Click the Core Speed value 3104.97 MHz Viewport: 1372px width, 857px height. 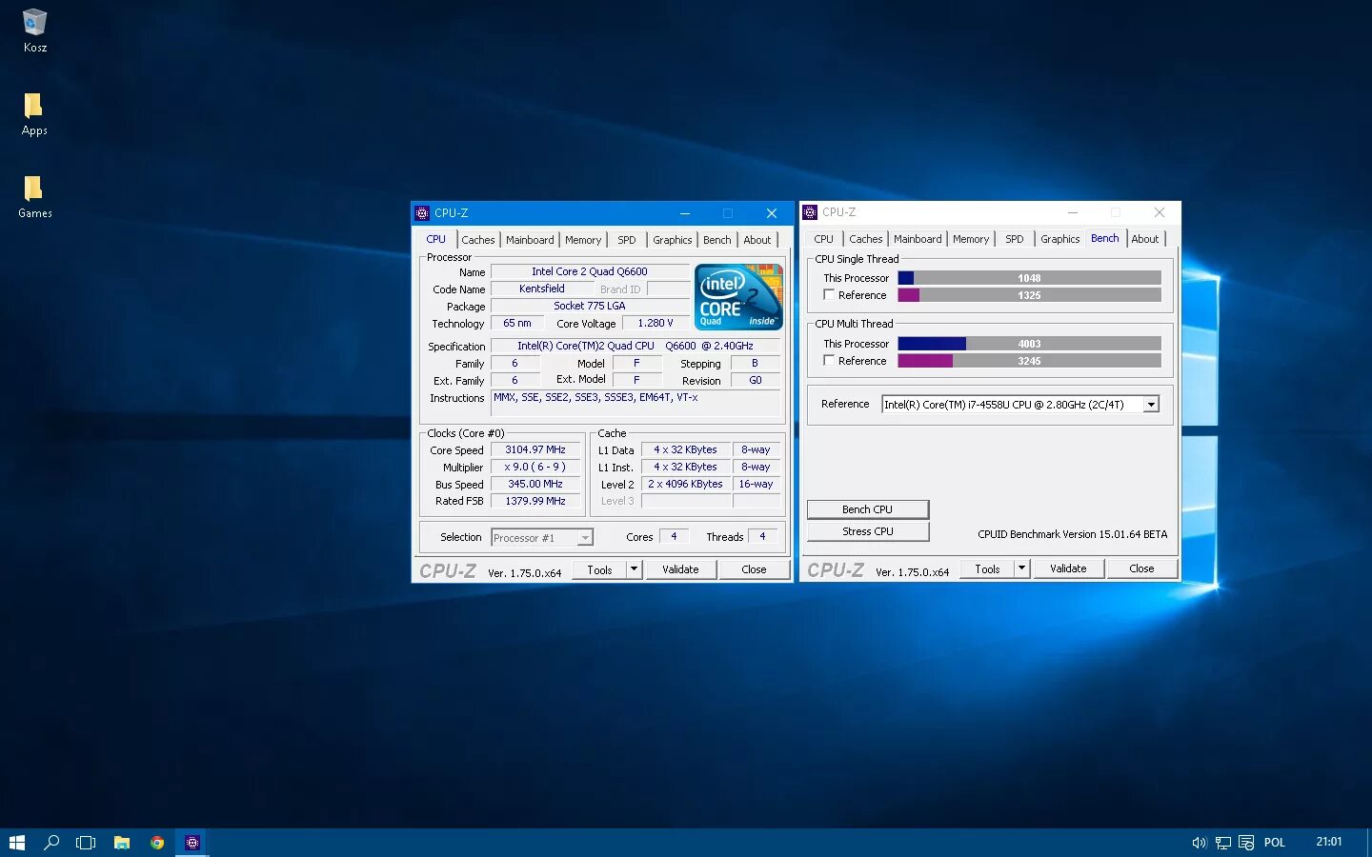(535, 449)
